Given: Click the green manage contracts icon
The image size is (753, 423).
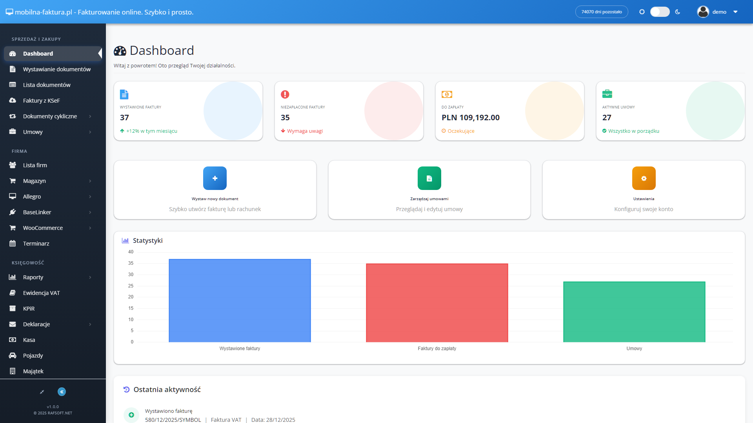Looking at the screenshot, I should click(429, 178).
